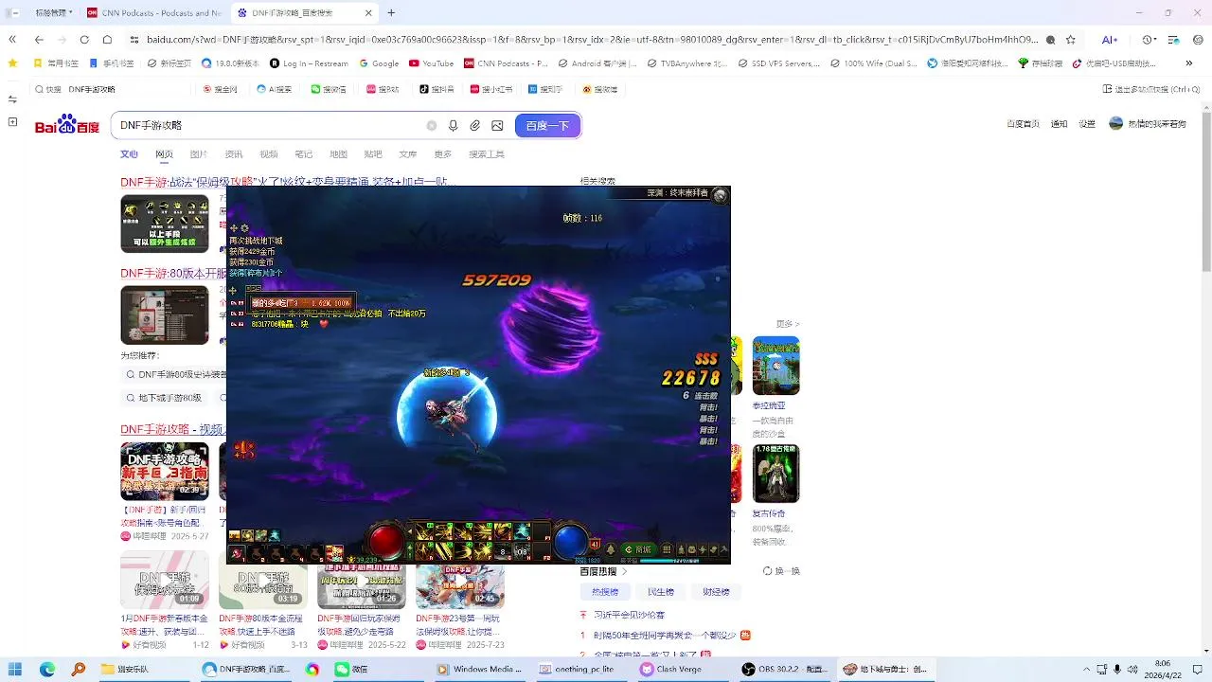This screenshot has width=1212, height=682.
Task: Open image search camera icon in search box
Action: (x=498, y=125)
